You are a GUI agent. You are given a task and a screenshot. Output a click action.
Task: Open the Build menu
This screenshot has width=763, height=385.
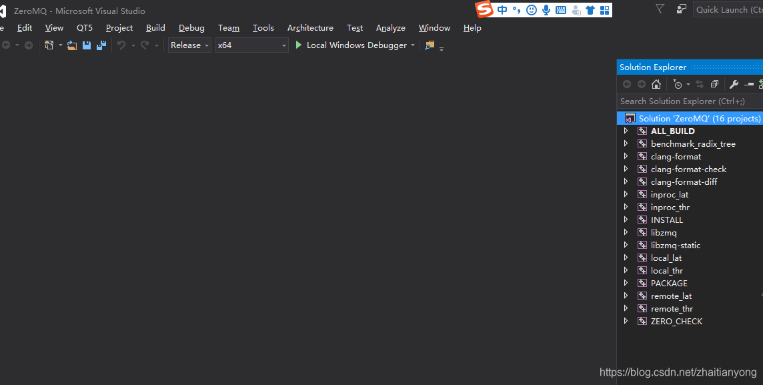point(155,28)
